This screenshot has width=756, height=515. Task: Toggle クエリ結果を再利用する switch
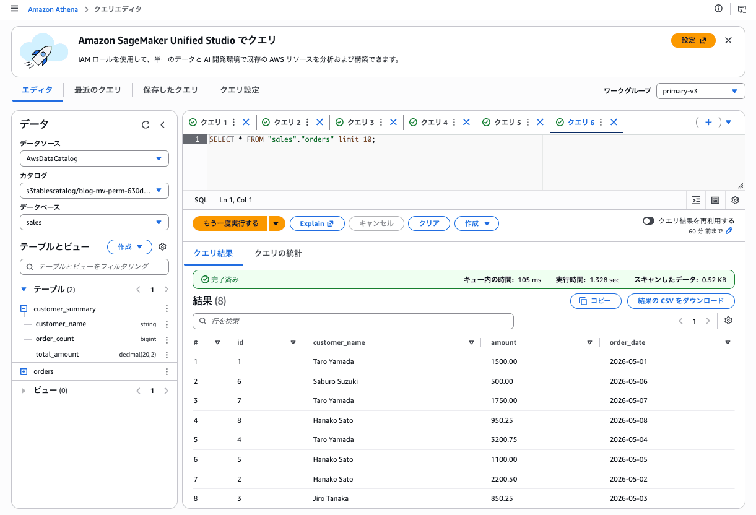point(648,221)
